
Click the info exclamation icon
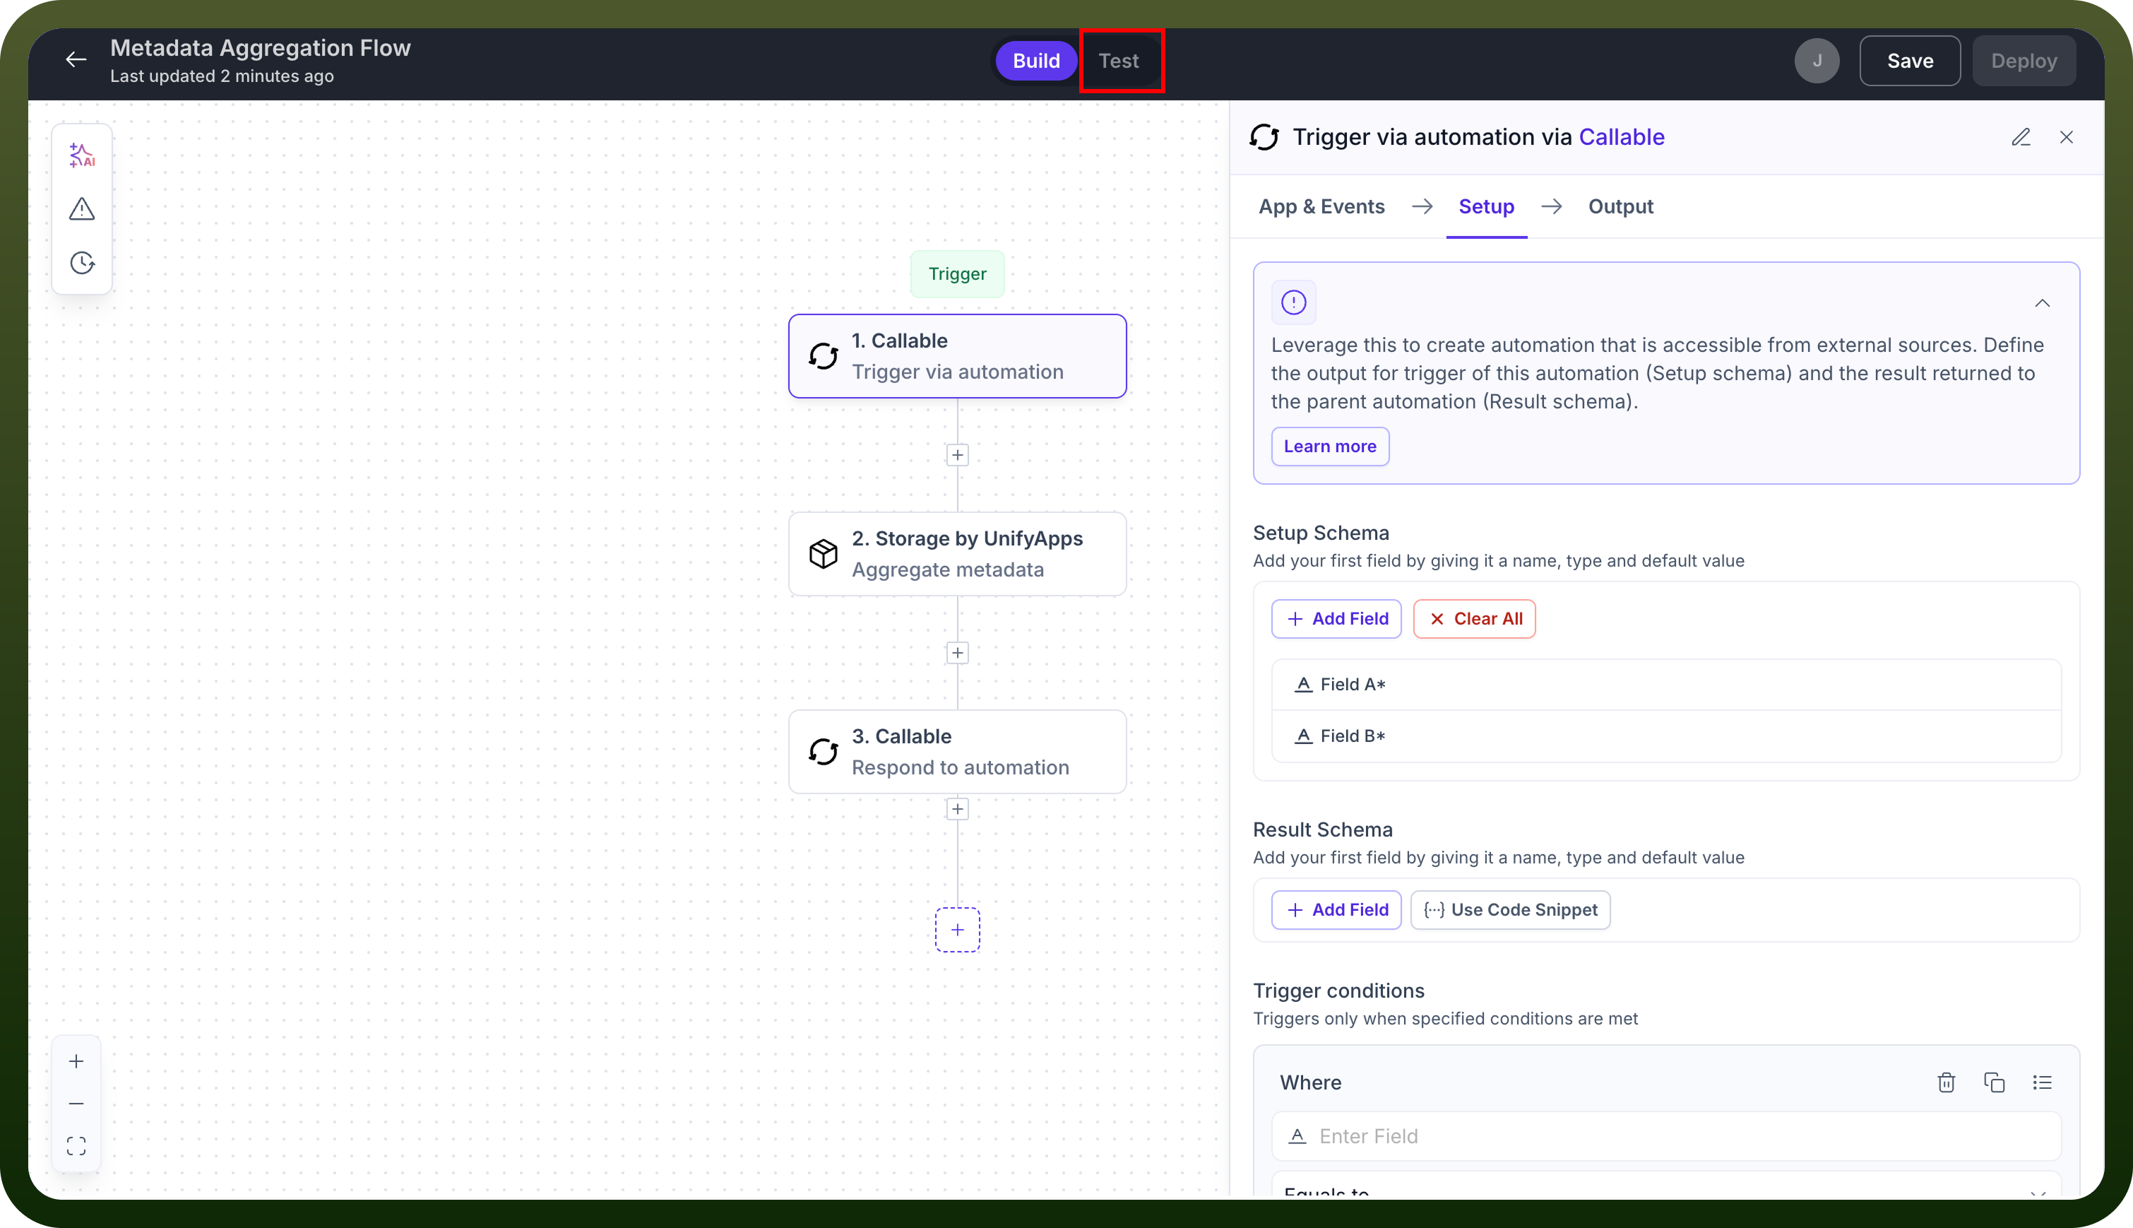[1293, 302]
